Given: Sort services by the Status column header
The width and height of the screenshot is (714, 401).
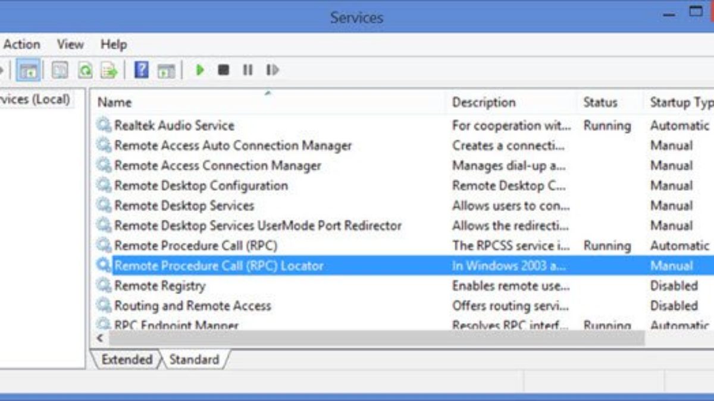Looking at the screenshot, I should [x=600, y=102].
